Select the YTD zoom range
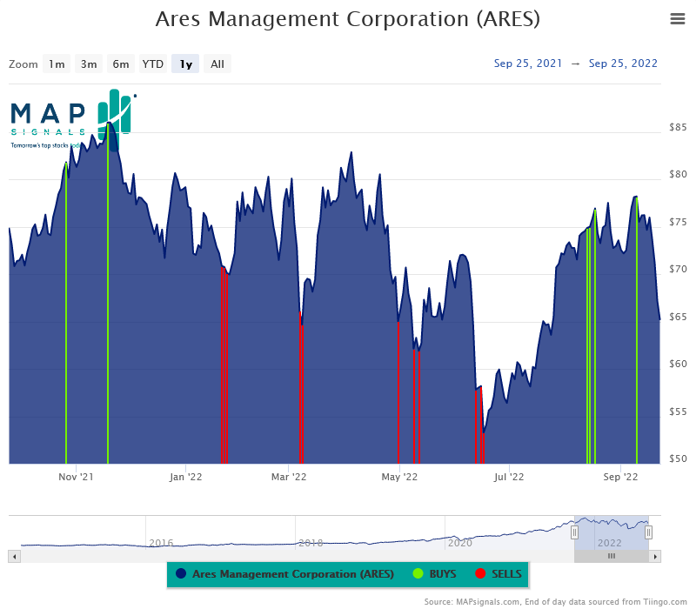Viewport: 696px width, 609px height. coord(153,64)
